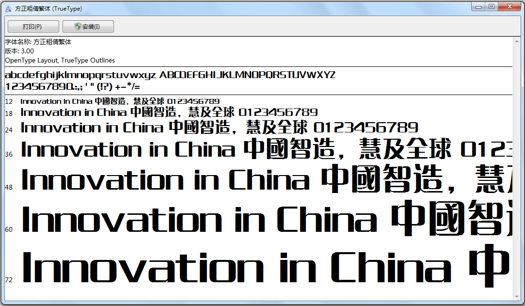
Task: Click the 72 point size label
Action: click(x=9, y=279)
